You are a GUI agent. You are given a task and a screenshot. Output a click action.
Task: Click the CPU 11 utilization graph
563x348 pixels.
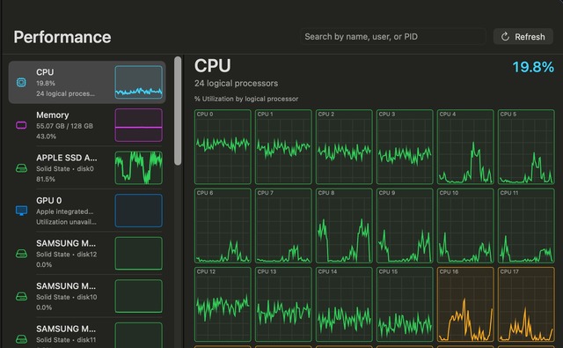(x=526, y=226)
